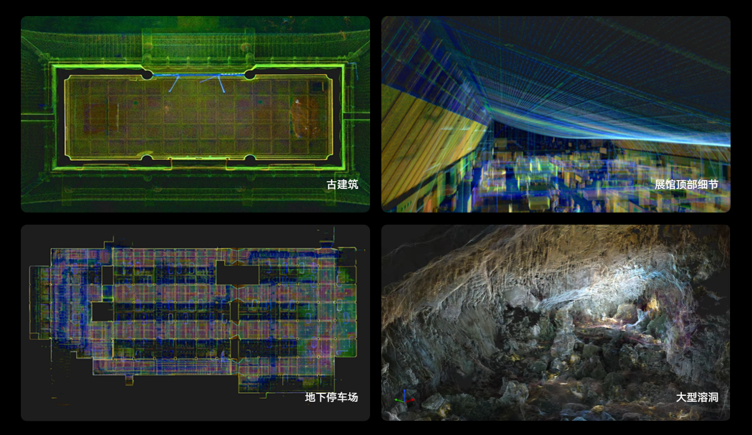Click the 展馆顶部细节 caption text

coord(686,184)
